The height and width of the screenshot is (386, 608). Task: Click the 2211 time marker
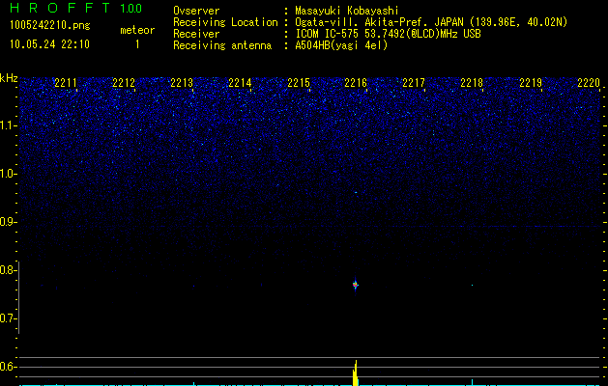(x=66, y=84)
